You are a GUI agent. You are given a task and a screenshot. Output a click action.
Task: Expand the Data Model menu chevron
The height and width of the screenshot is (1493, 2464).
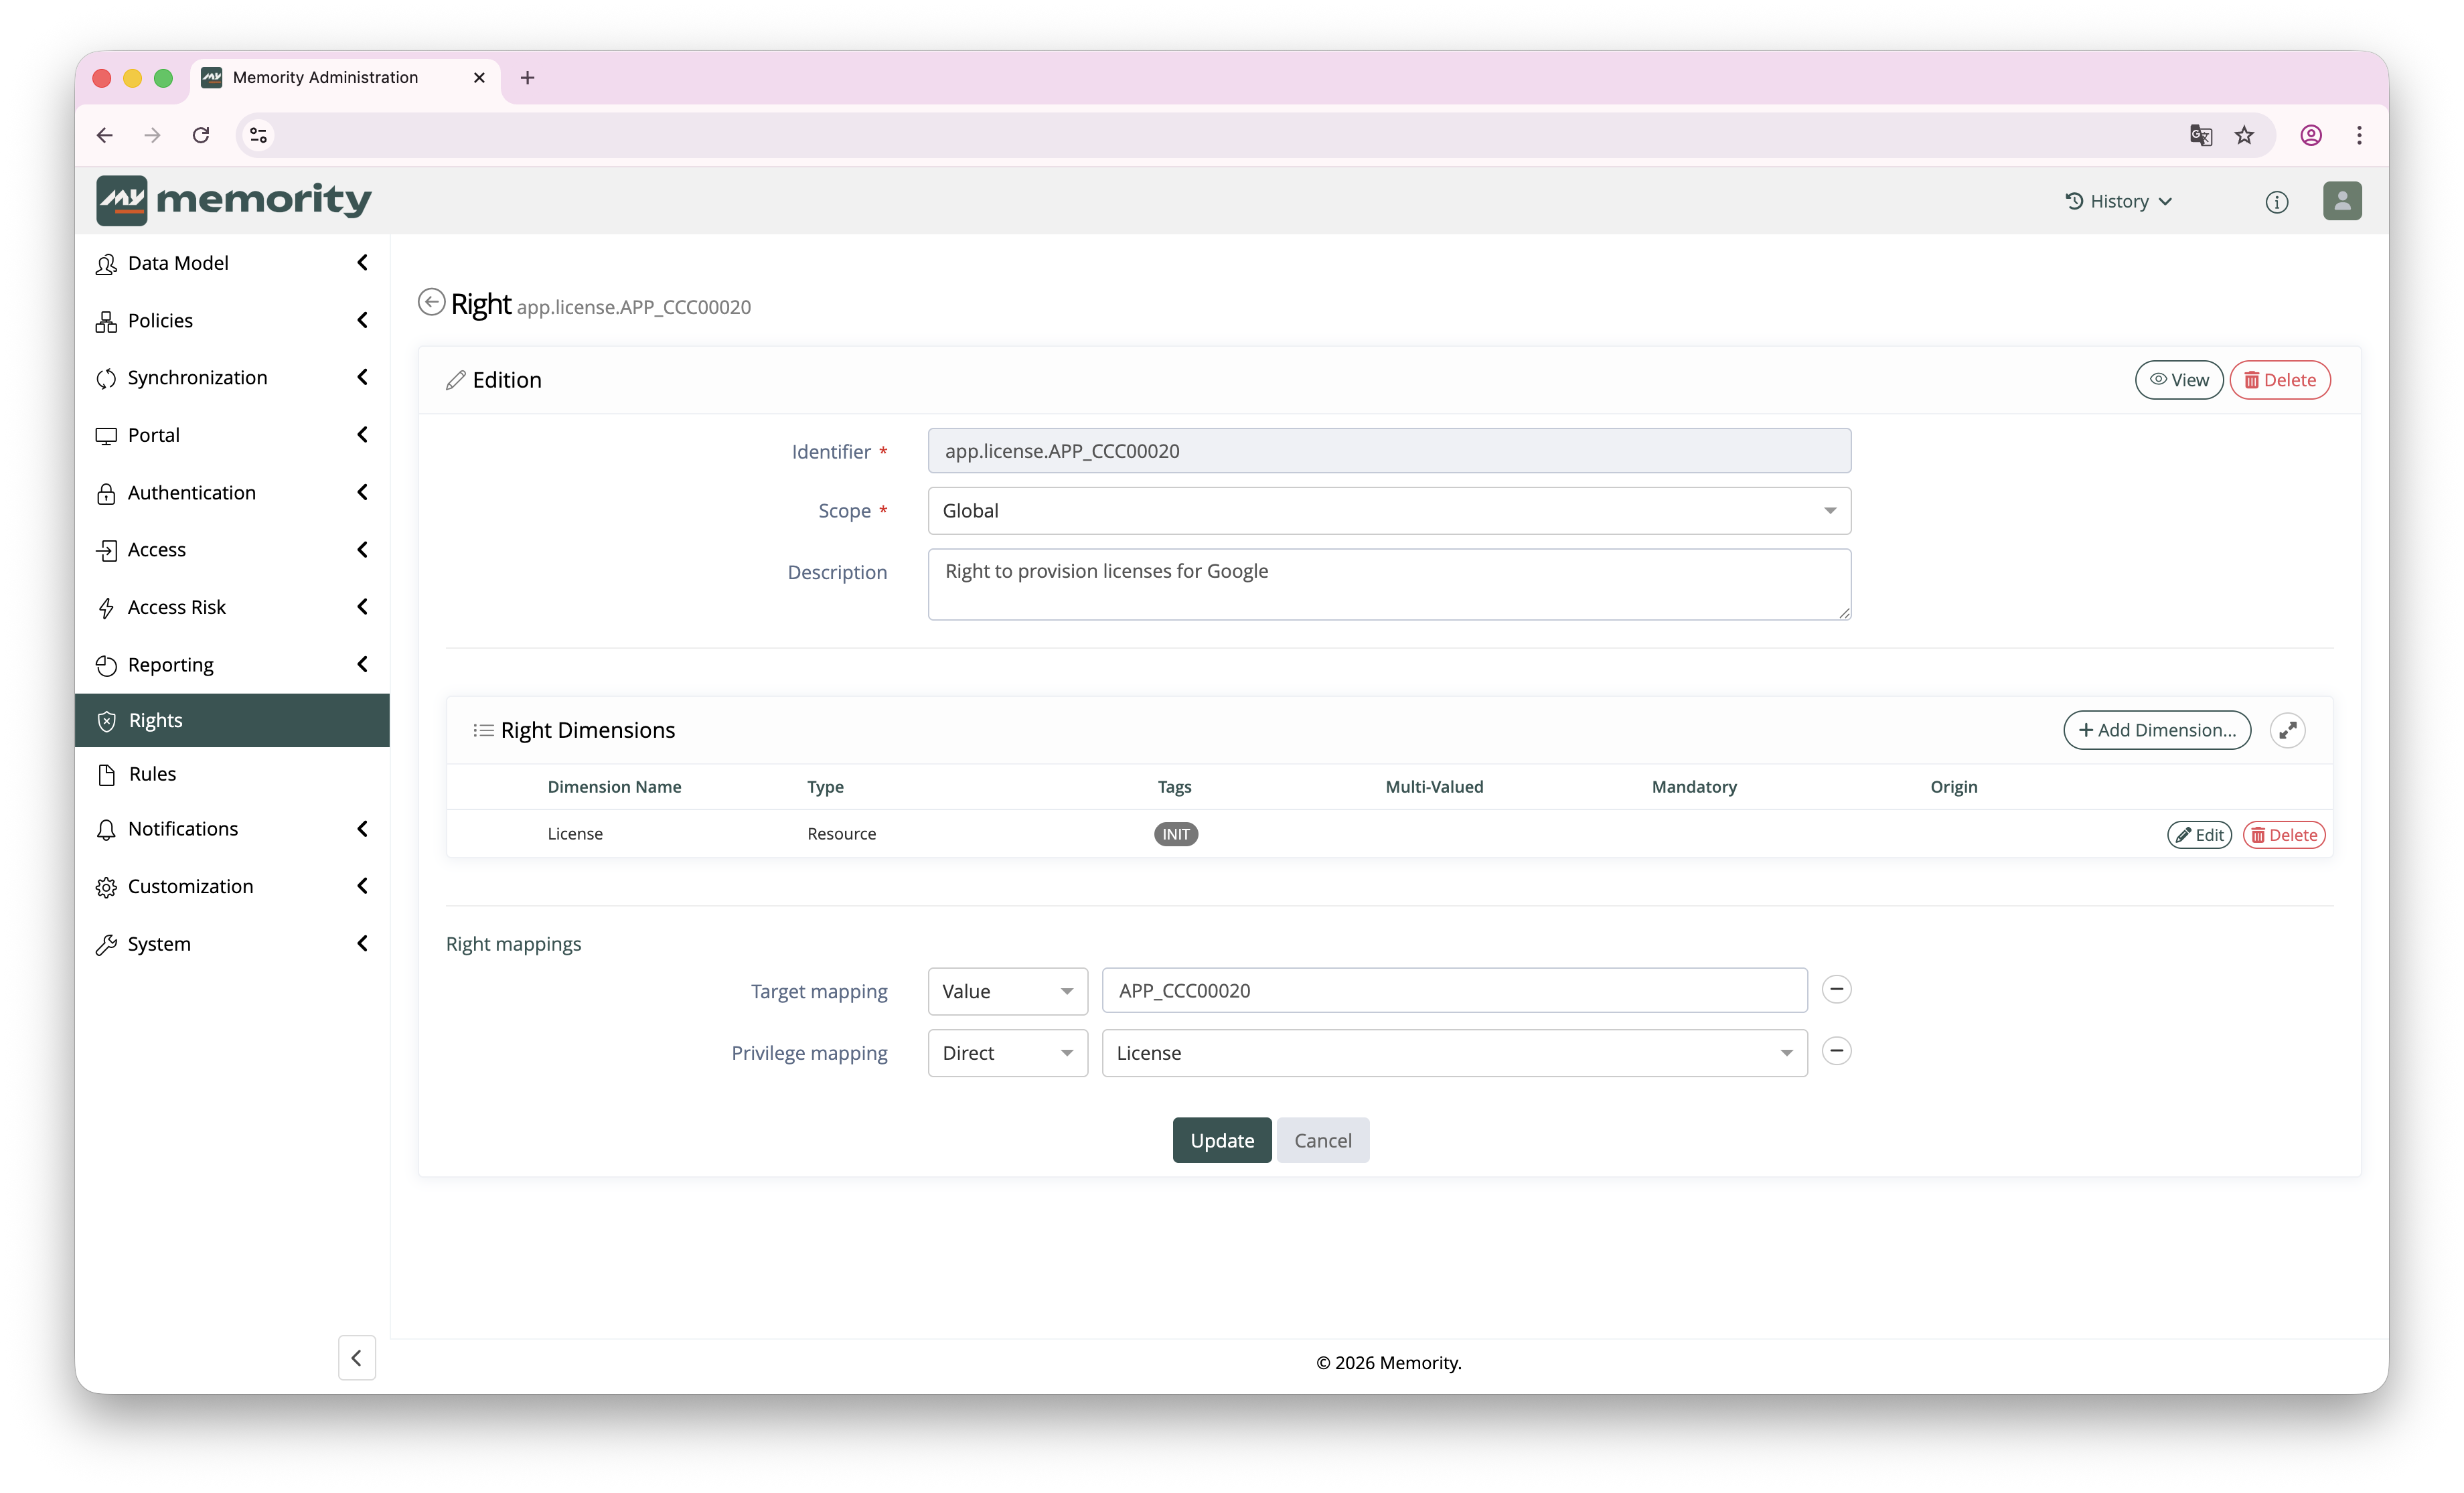coord(362,262)
